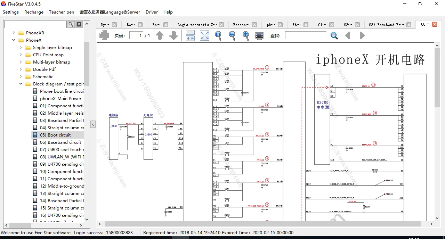Close the 03) Baseband Pa tab
The image size is (445, 239).
409,25
